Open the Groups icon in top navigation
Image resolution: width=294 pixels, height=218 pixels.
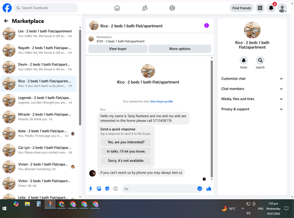[x=172, y=8]
